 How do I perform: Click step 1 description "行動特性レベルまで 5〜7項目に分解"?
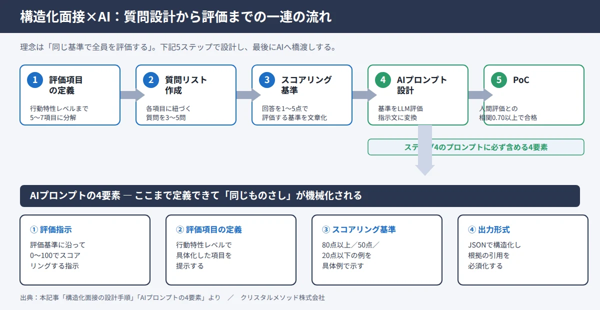coord(59,113)
